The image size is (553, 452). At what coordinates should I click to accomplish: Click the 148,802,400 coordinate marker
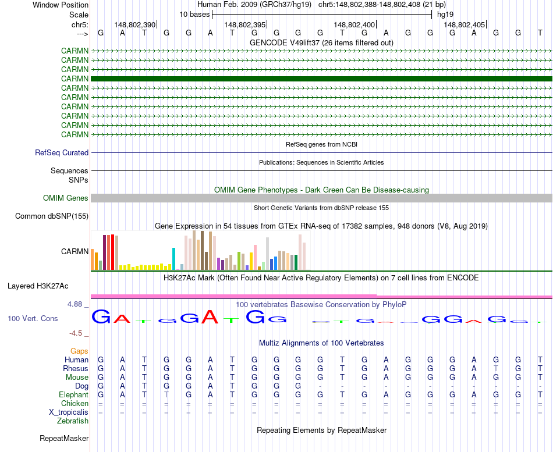point(355,24)
